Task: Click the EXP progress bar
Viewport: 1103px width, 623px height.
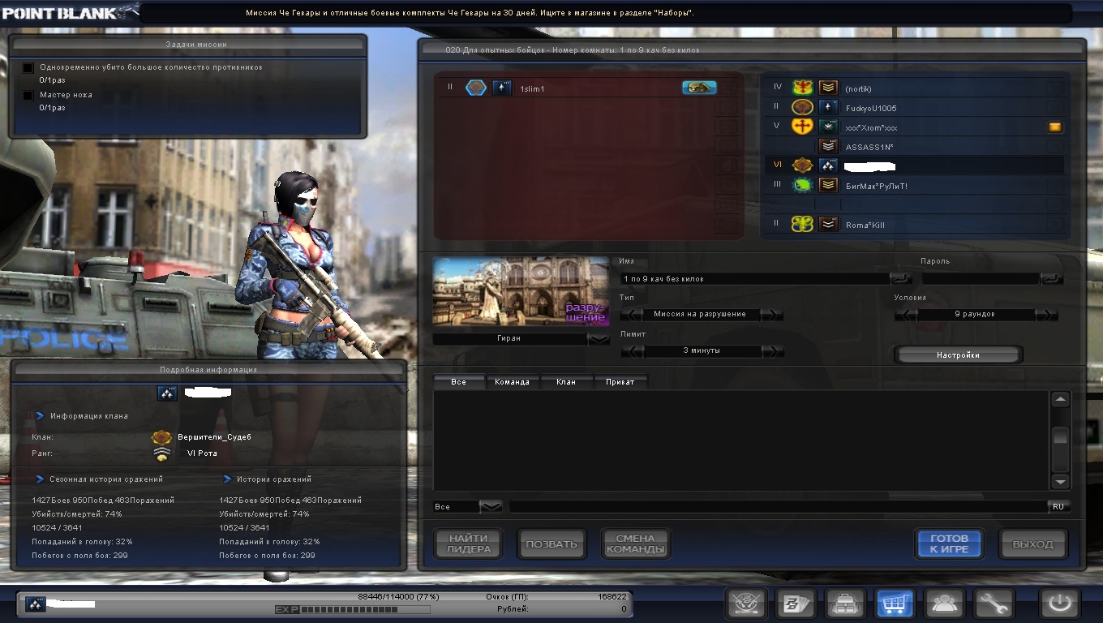Action: click(x=367, y=609)
